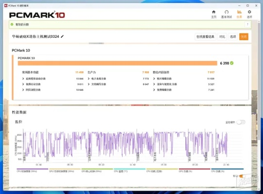The image size is (263, 194).
Task: Click the CPU power (CPU 功耗) legend color line
Action: pyautogui.click(x=162, y=169)
